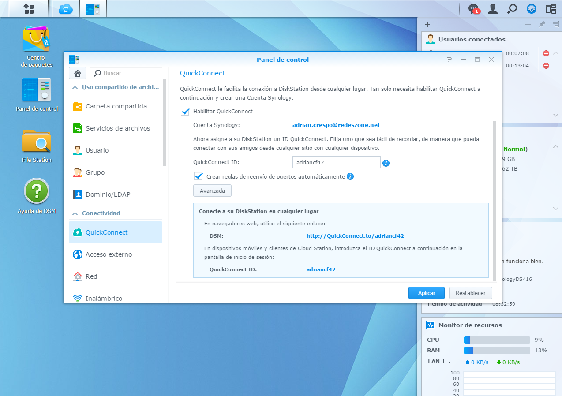Screen dimensions: 562x396
Task: Collapse the storage widget showing Normal status
Action: coord(556,146)
